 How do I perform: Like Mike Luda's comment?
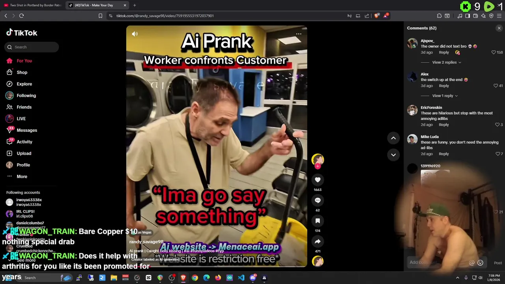click(x=498, y=154)
